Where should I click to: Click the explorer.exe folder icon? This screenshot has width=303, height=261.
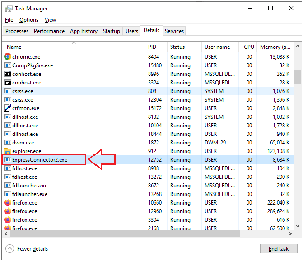(x=8, y=151)
